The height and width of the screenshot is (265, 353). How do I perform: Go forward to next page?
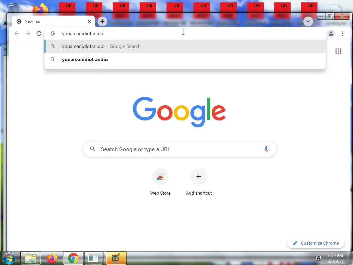pyautogui.click(x=28, y=33)
